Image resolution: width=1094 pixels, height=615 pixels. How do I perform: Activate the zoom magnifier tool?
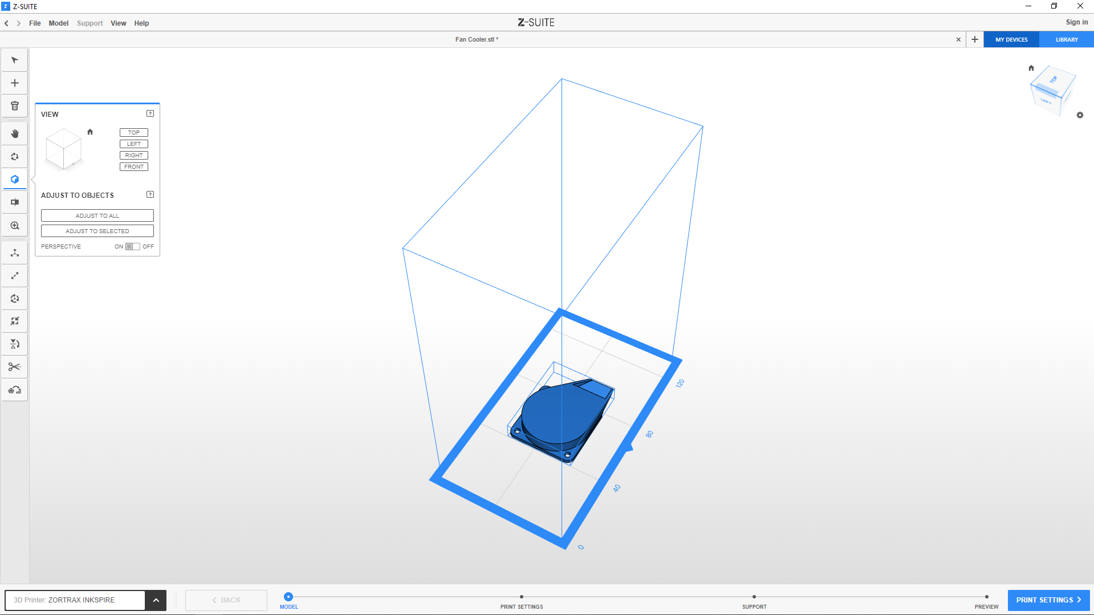(15, 226)
